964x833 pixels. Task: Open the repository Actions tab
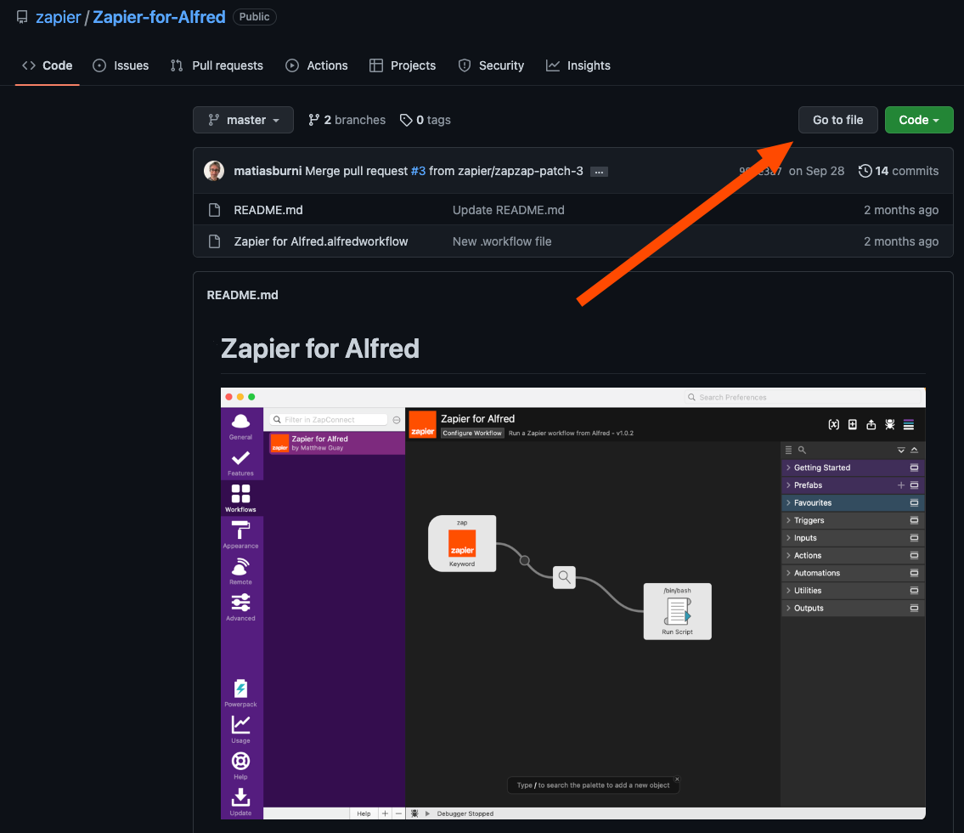coord(317,65)
